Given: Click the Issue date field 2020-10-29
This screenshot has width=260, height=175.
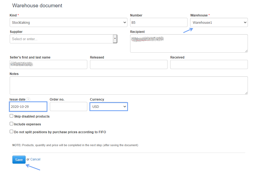Looking at the screenshot, I should point(28,107).
